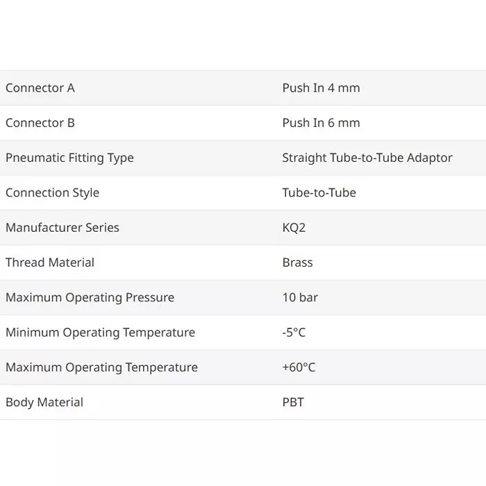Image resolution: width=486 pixels, height=486 pixels.
Task: Click the "Maximum Operating Pressure" label
Action: (x=90, y=298)
